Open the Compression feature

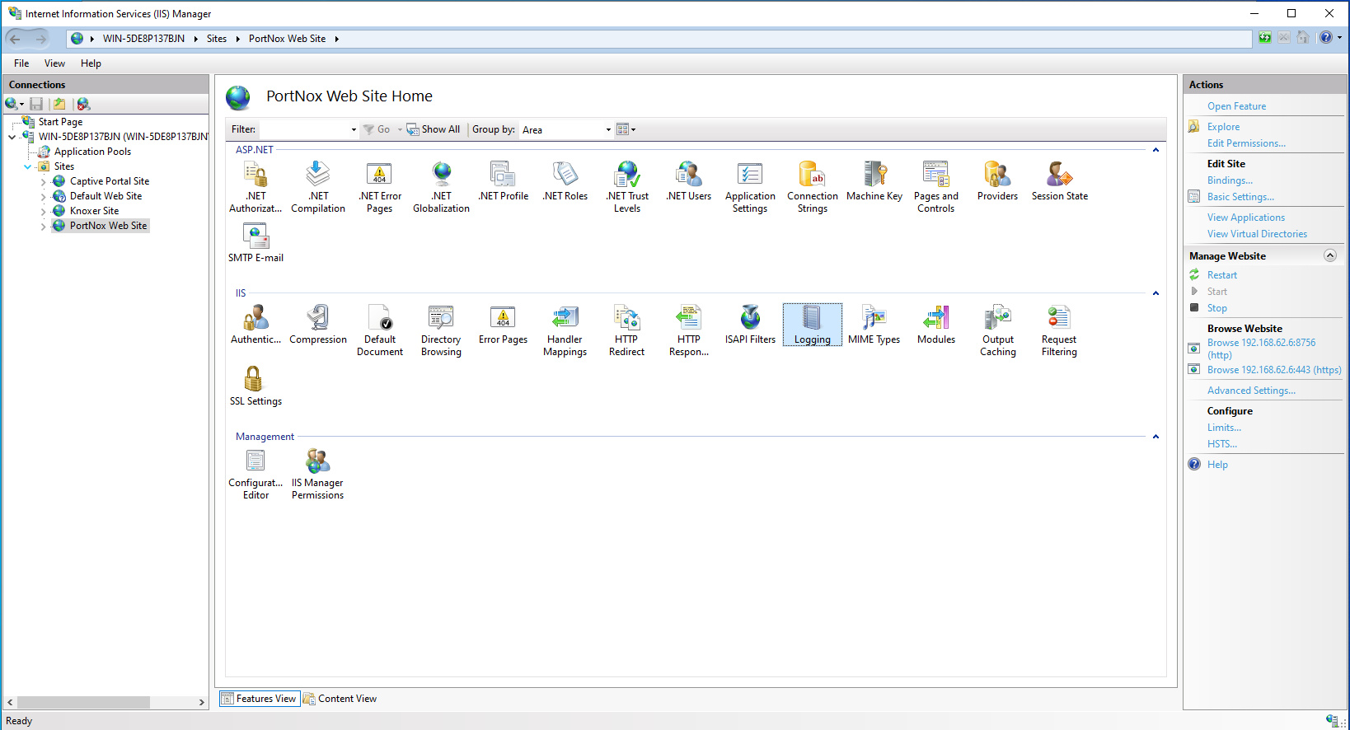click(x=318, y=325)
